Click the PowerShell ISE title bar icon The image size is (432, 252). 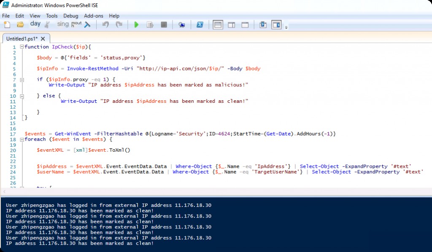coord(5,5)
